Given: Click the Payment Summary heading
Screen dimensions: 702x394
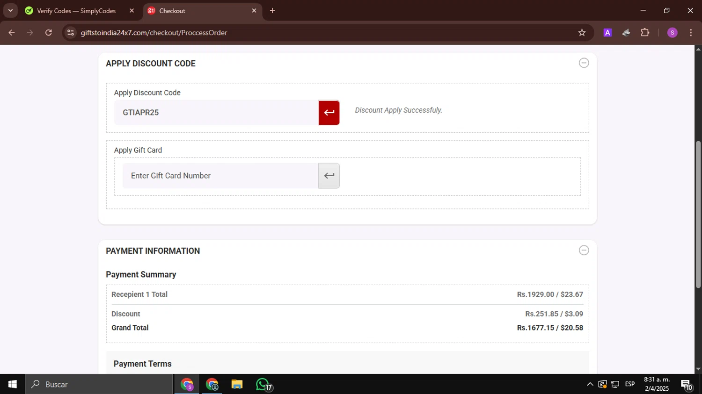Looking at the screenshot, I should pyautogui.click(x=141, y=274).
